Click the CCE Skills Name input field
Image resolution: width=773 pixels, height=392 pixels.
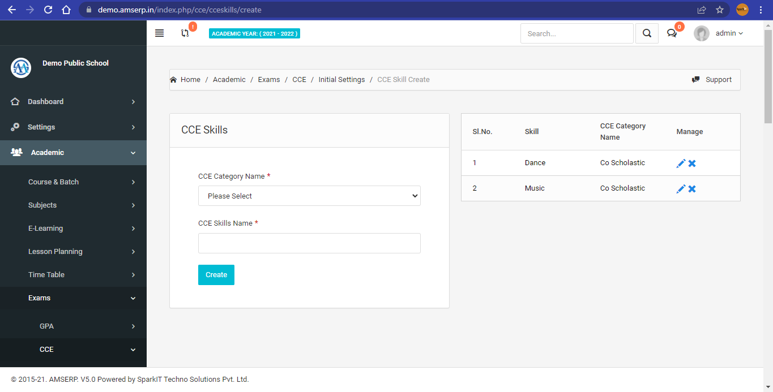309,243
